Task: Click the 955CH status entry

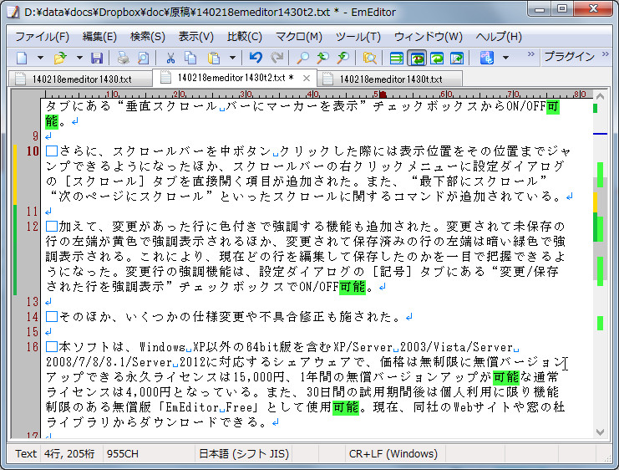Action: click(122, 454)
